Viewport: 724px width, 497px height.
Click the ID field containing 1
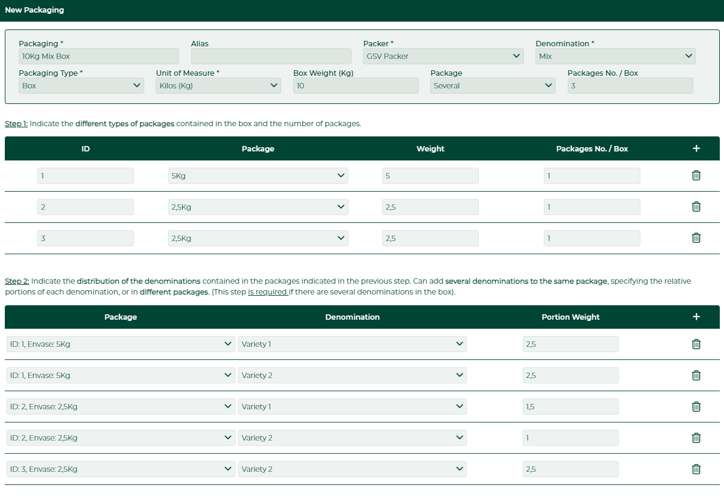(x=85, y=176)
